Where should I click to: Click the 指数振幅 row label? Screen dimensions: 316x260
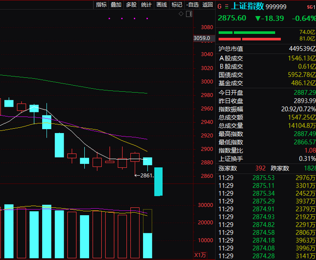(231, 109)
